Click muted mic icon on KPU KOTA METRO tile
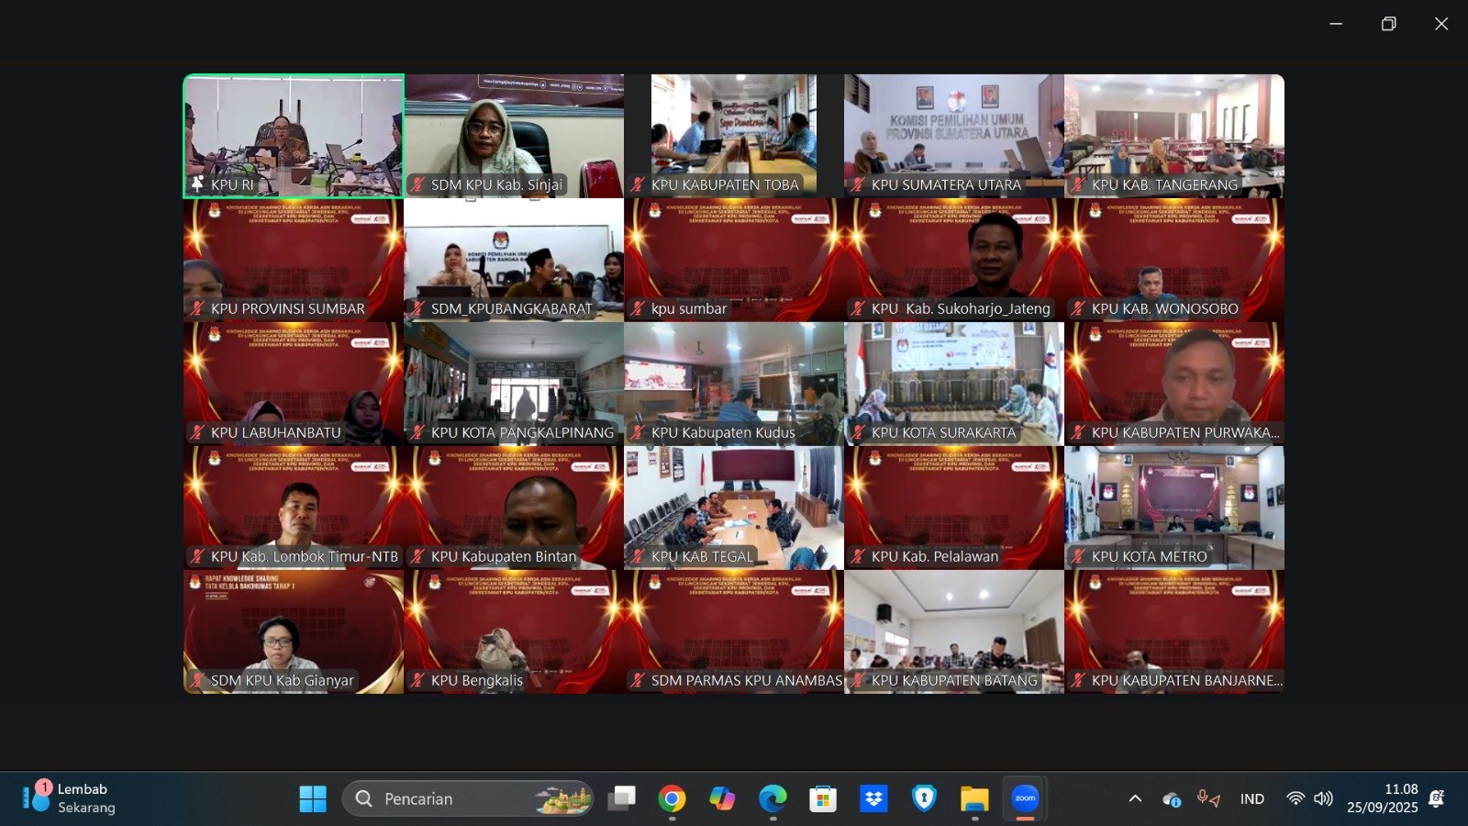Screen dimensions: 1468x826 point(1078,556)
